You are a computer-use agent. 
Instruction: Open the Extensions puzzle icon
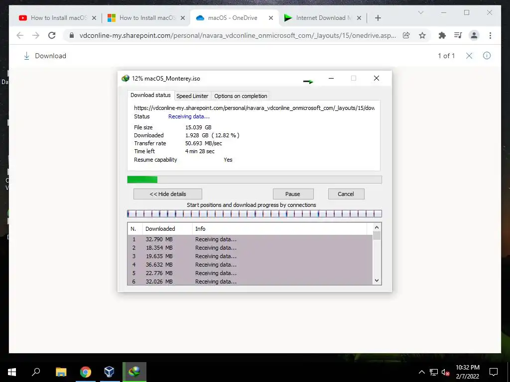click(x=442, y=35)
